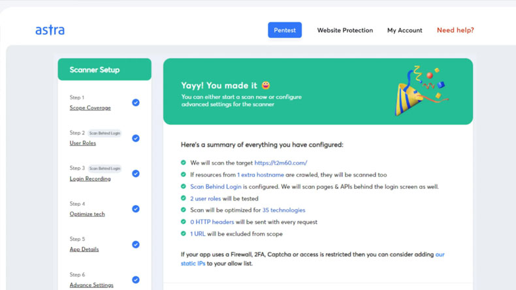The width and height of the screenshot is (516, 290).
Task: Click the Step 1 blue checkmark icon
Action: 136,103
